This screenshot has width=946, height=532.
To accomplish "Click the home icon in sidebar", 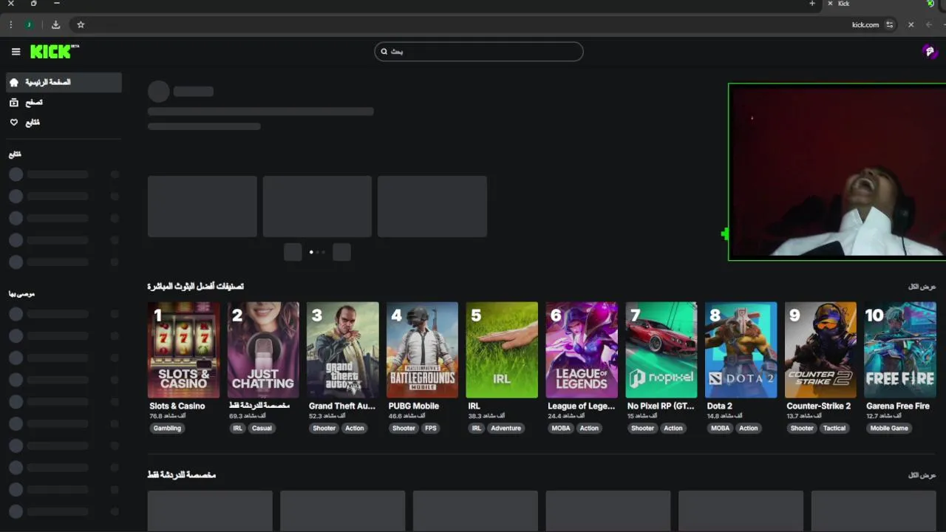I will (14, 82).
